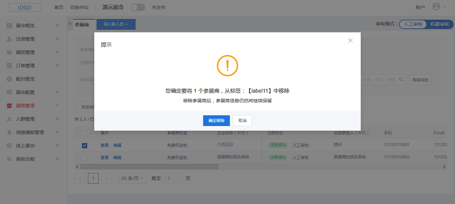Click the LOGO box

[24, 7]
